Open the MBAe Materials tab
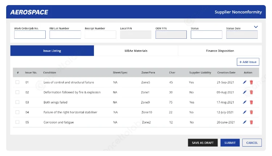 pos(136,51)
